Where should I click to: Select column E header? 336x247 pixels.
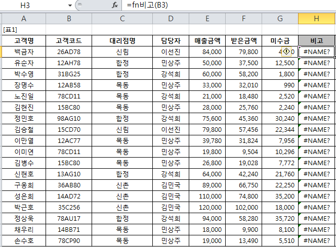(207, 19)
